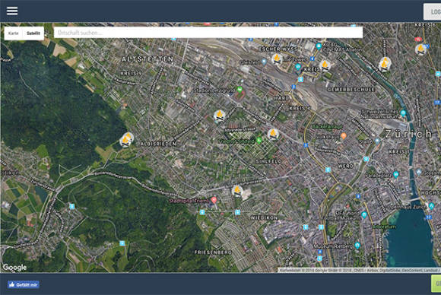
Task: Switch map to Satellit view
Action: [x=33, y=33]
